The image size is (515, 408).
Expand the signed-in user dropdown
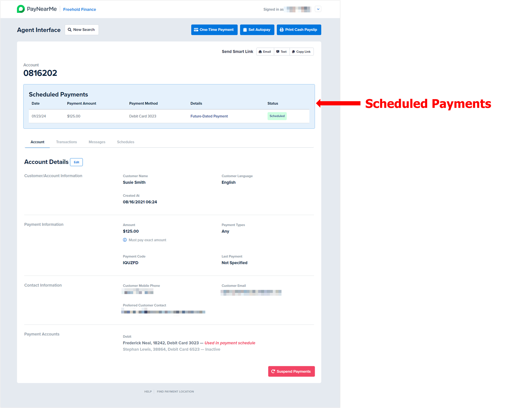tap(318, 9)
